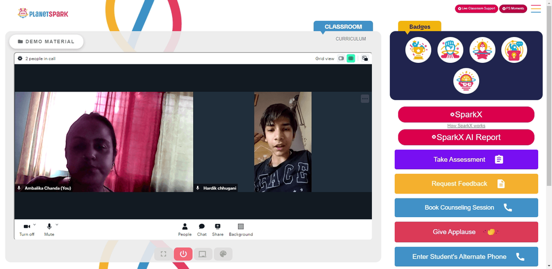
Task: Mute the microphone
Action: (x=49, y=230)
